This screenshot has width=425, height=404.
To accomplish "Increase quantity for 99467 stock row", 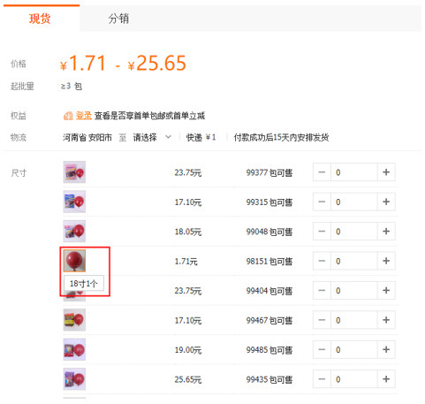I will pyautogui.click(x=386, y=320).
